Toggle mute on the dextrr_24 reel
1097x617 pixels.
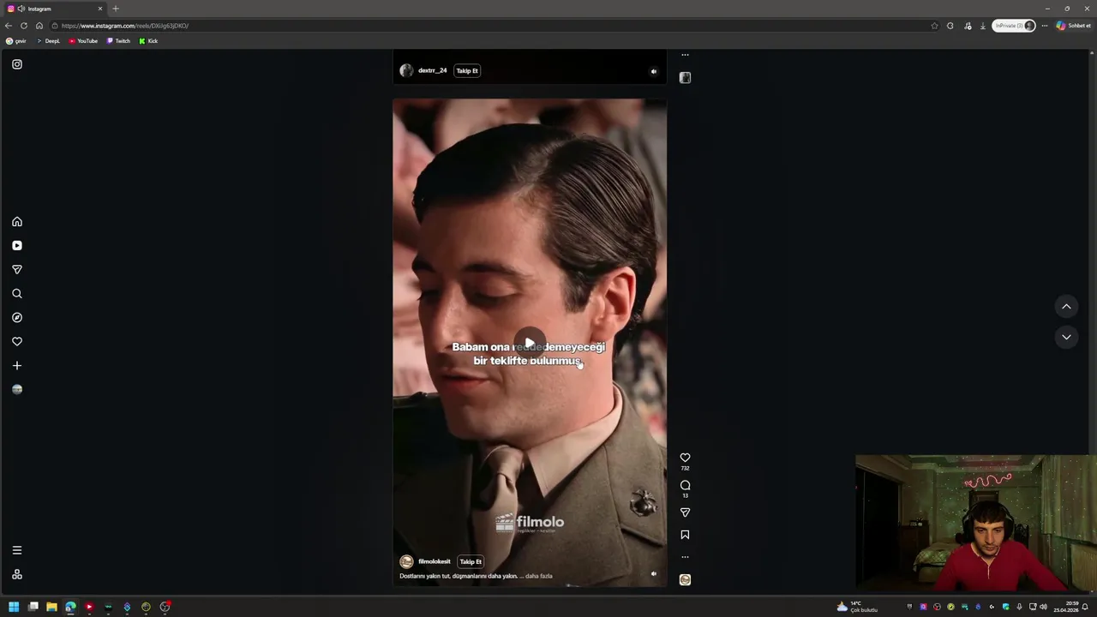(654, 72)
